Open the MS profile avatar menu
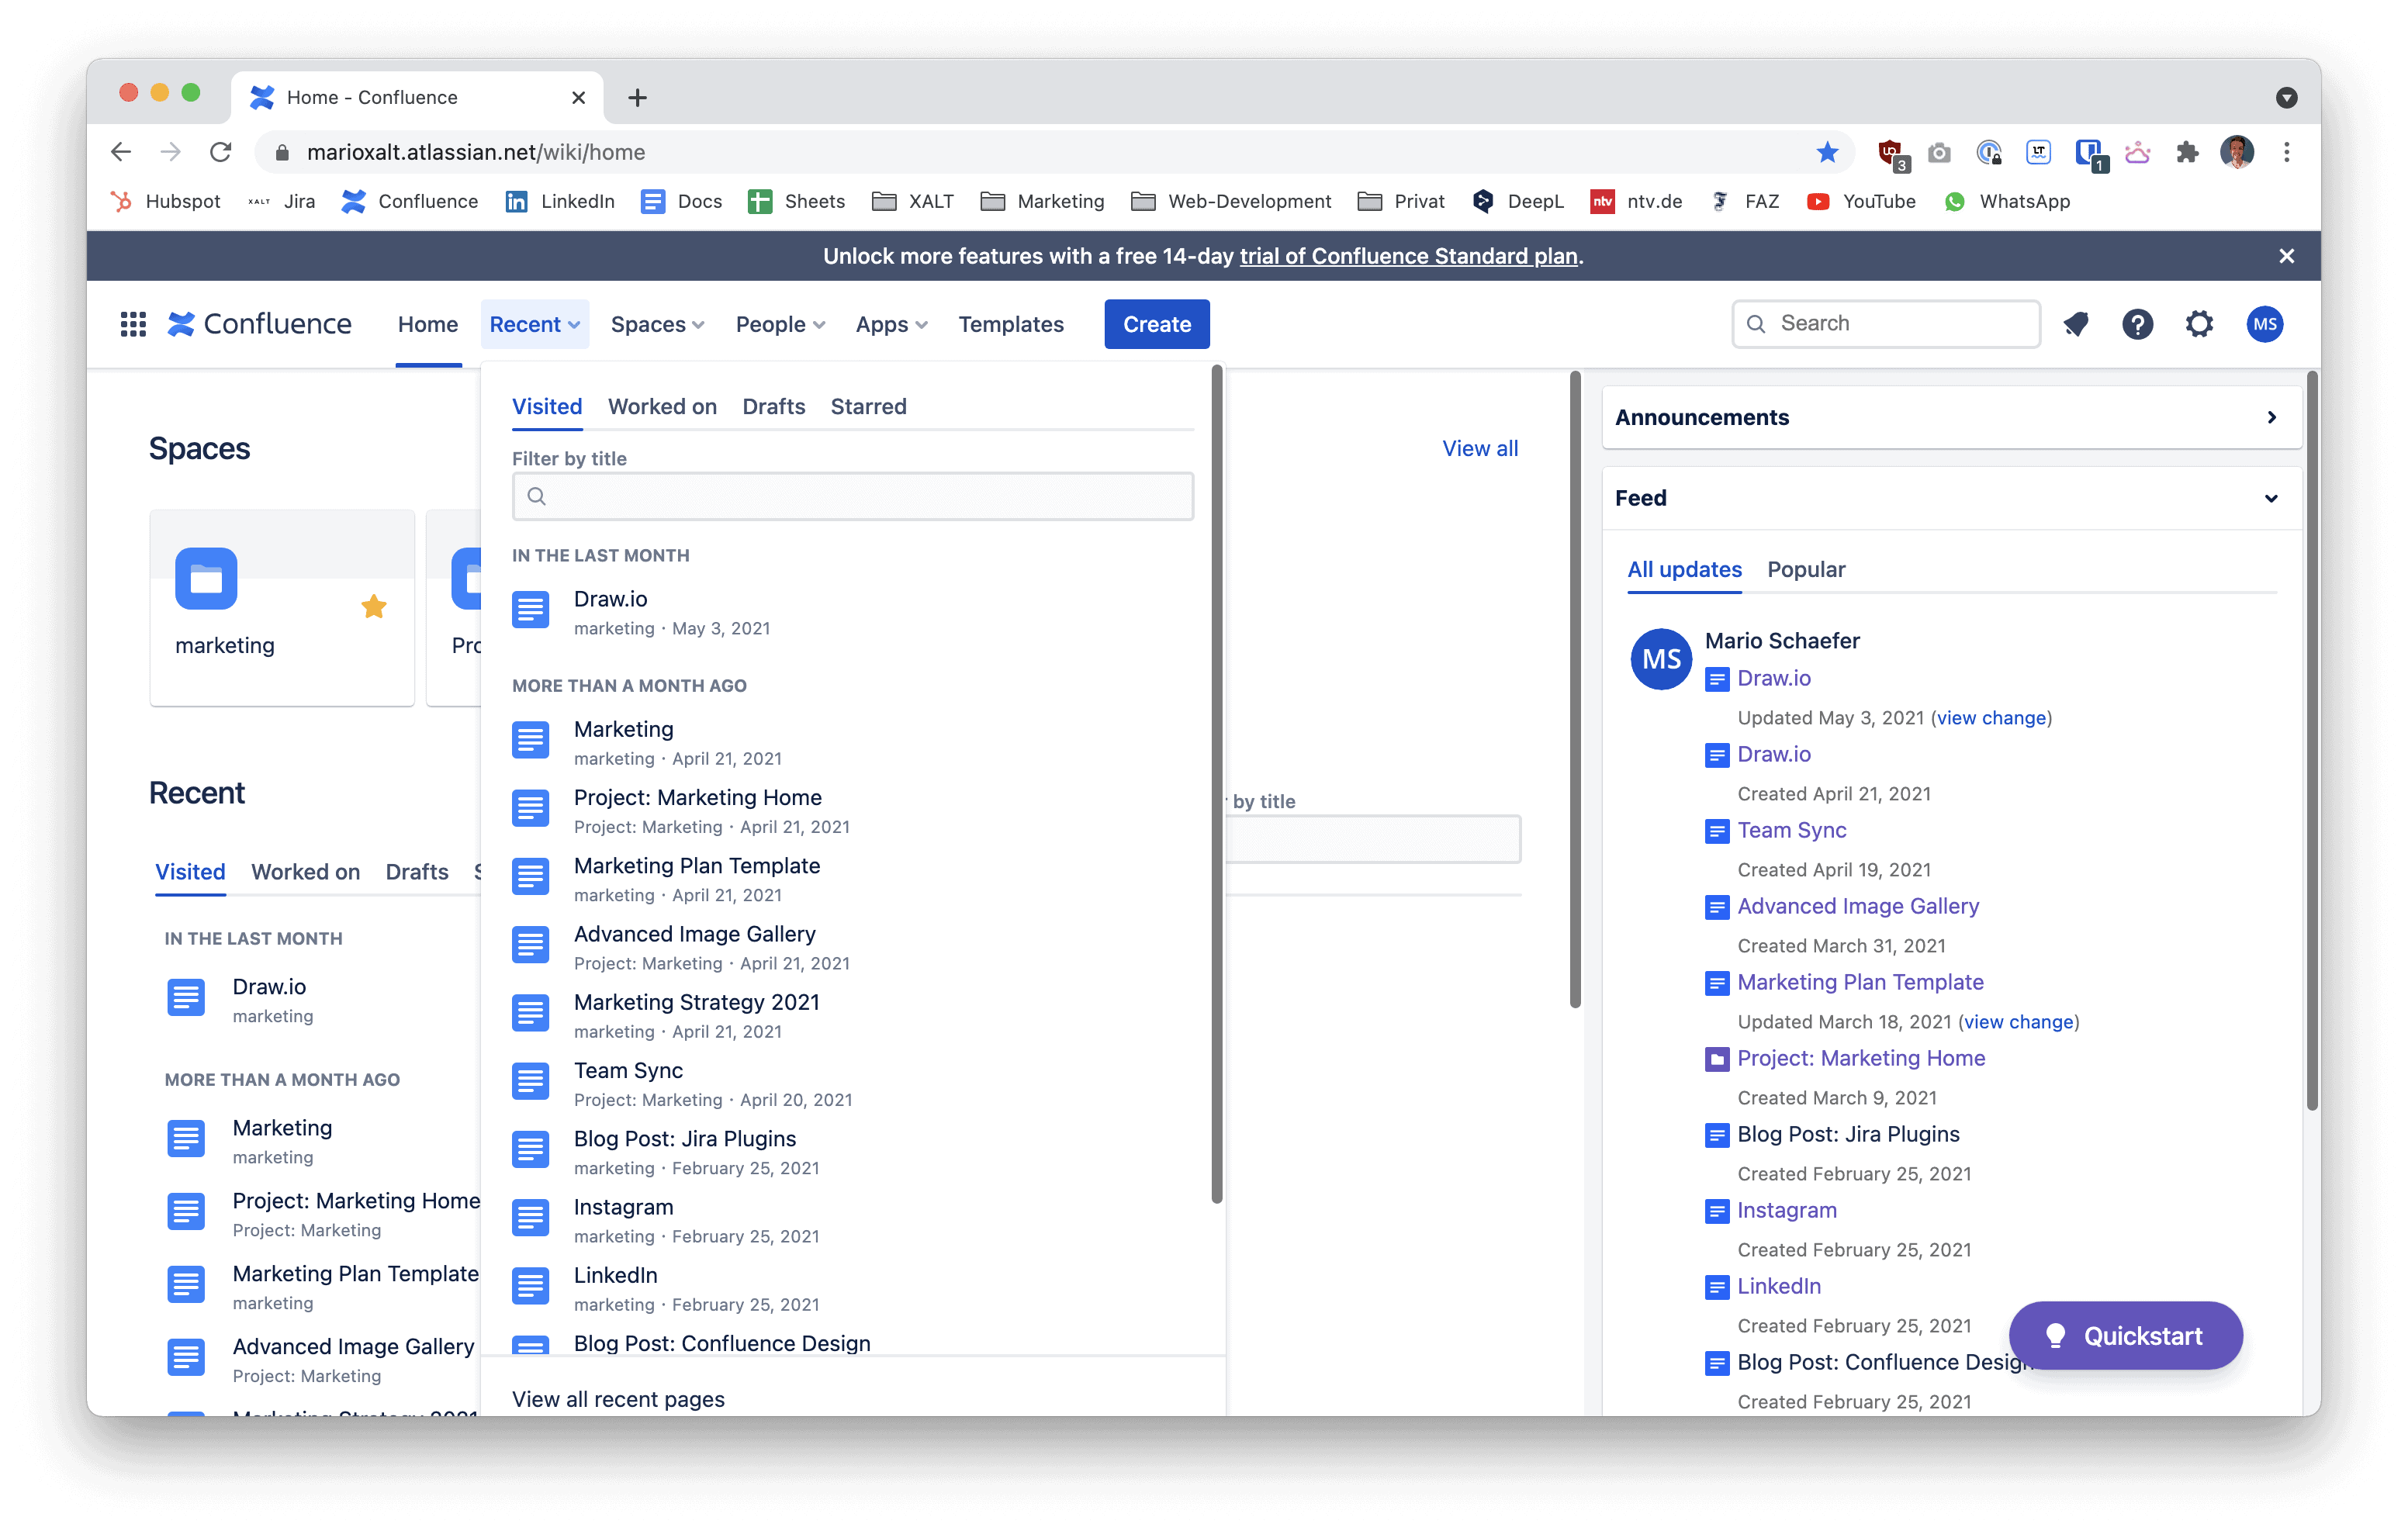This screenshot has width=2408, height=1531. pos(2265,324)
